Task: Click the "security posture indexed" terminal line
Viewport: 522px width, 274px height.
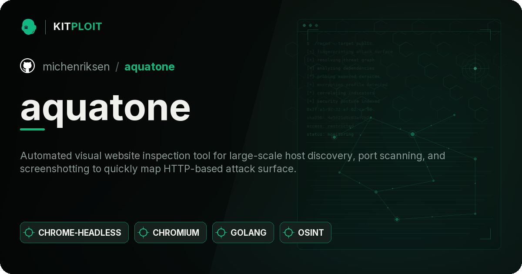Action: coord(343,101)
